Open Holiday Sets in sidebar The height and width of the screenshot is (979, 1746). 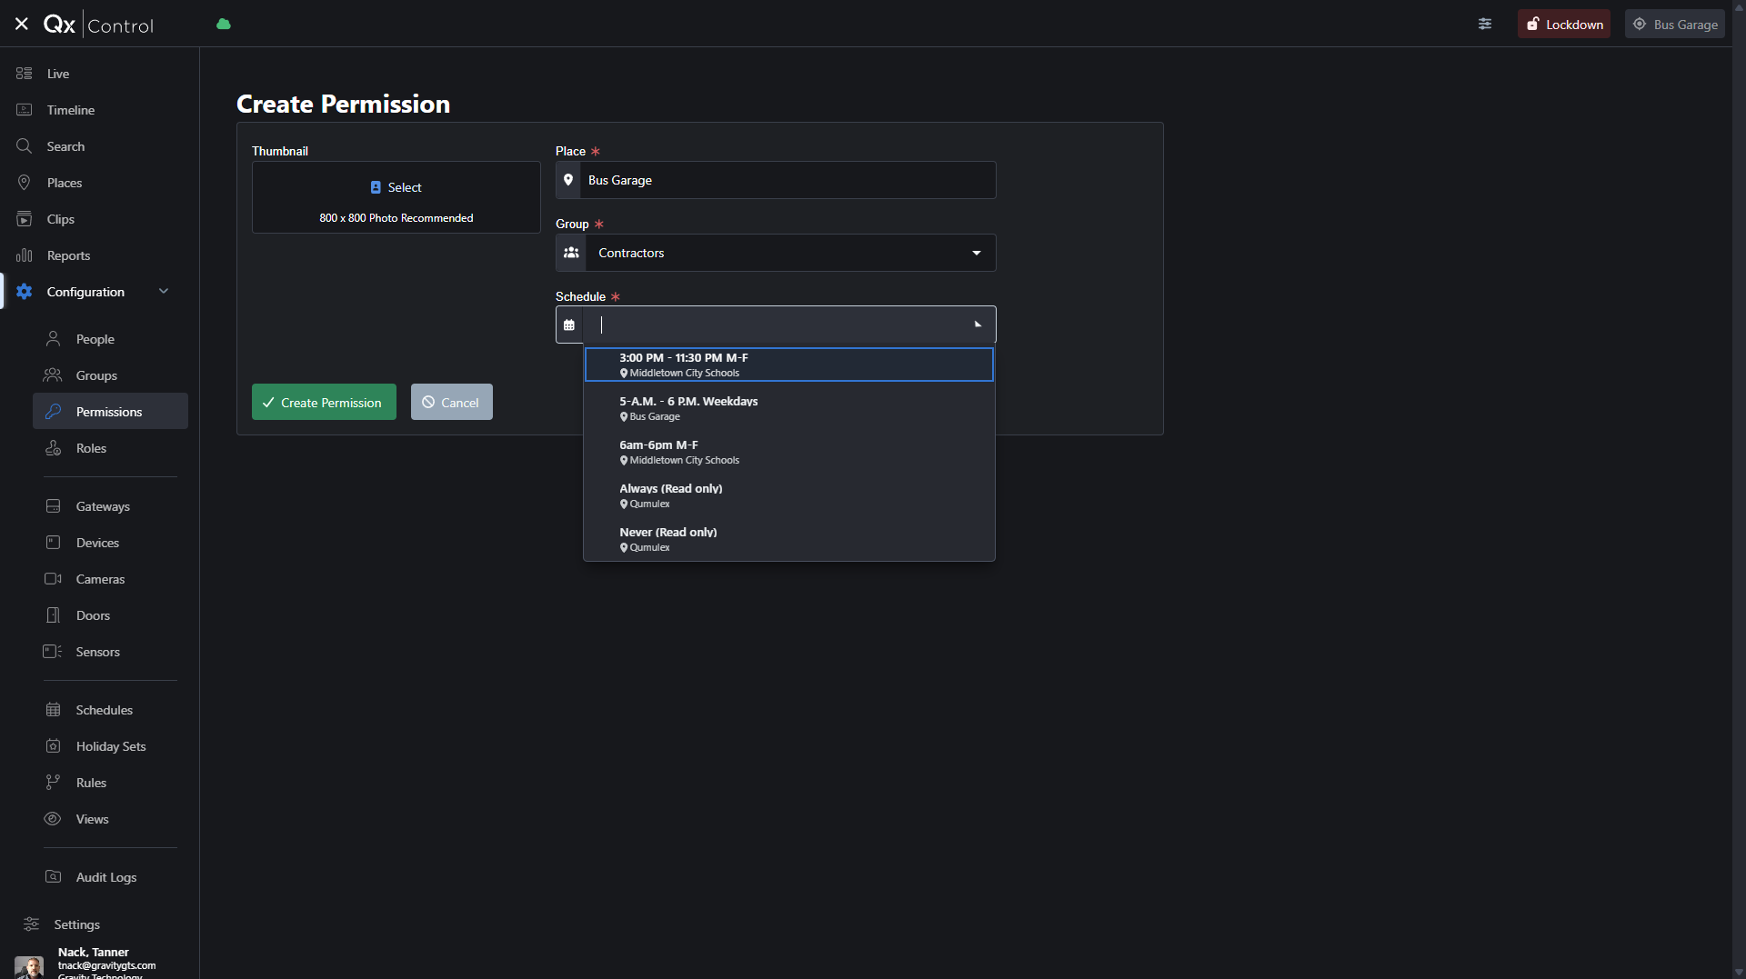(110, 746)
